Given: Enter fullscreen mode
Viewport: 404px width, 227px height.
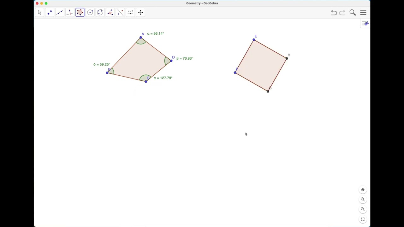Looking at the screenshot, I should [x=363, y=219].
